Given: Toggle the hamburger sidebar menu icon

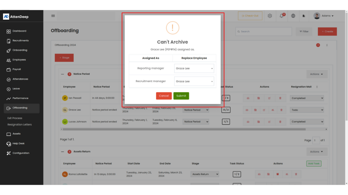Looking at the screenshot, I should (53, 16).
